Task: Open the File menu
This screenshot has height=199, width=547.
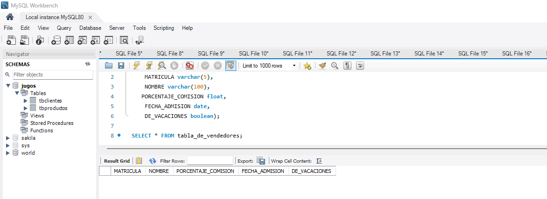Action: (x=8, y=28)
